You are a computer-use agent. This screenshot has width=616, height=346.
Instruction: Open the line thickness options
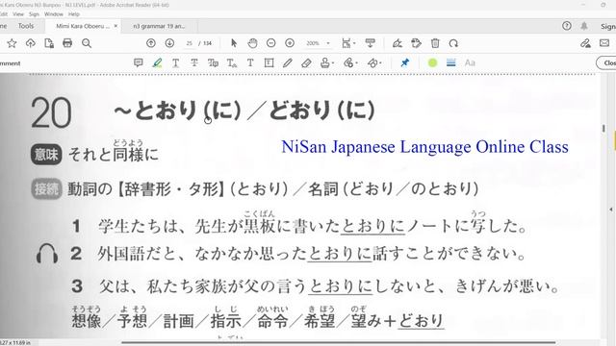[451, 62]
